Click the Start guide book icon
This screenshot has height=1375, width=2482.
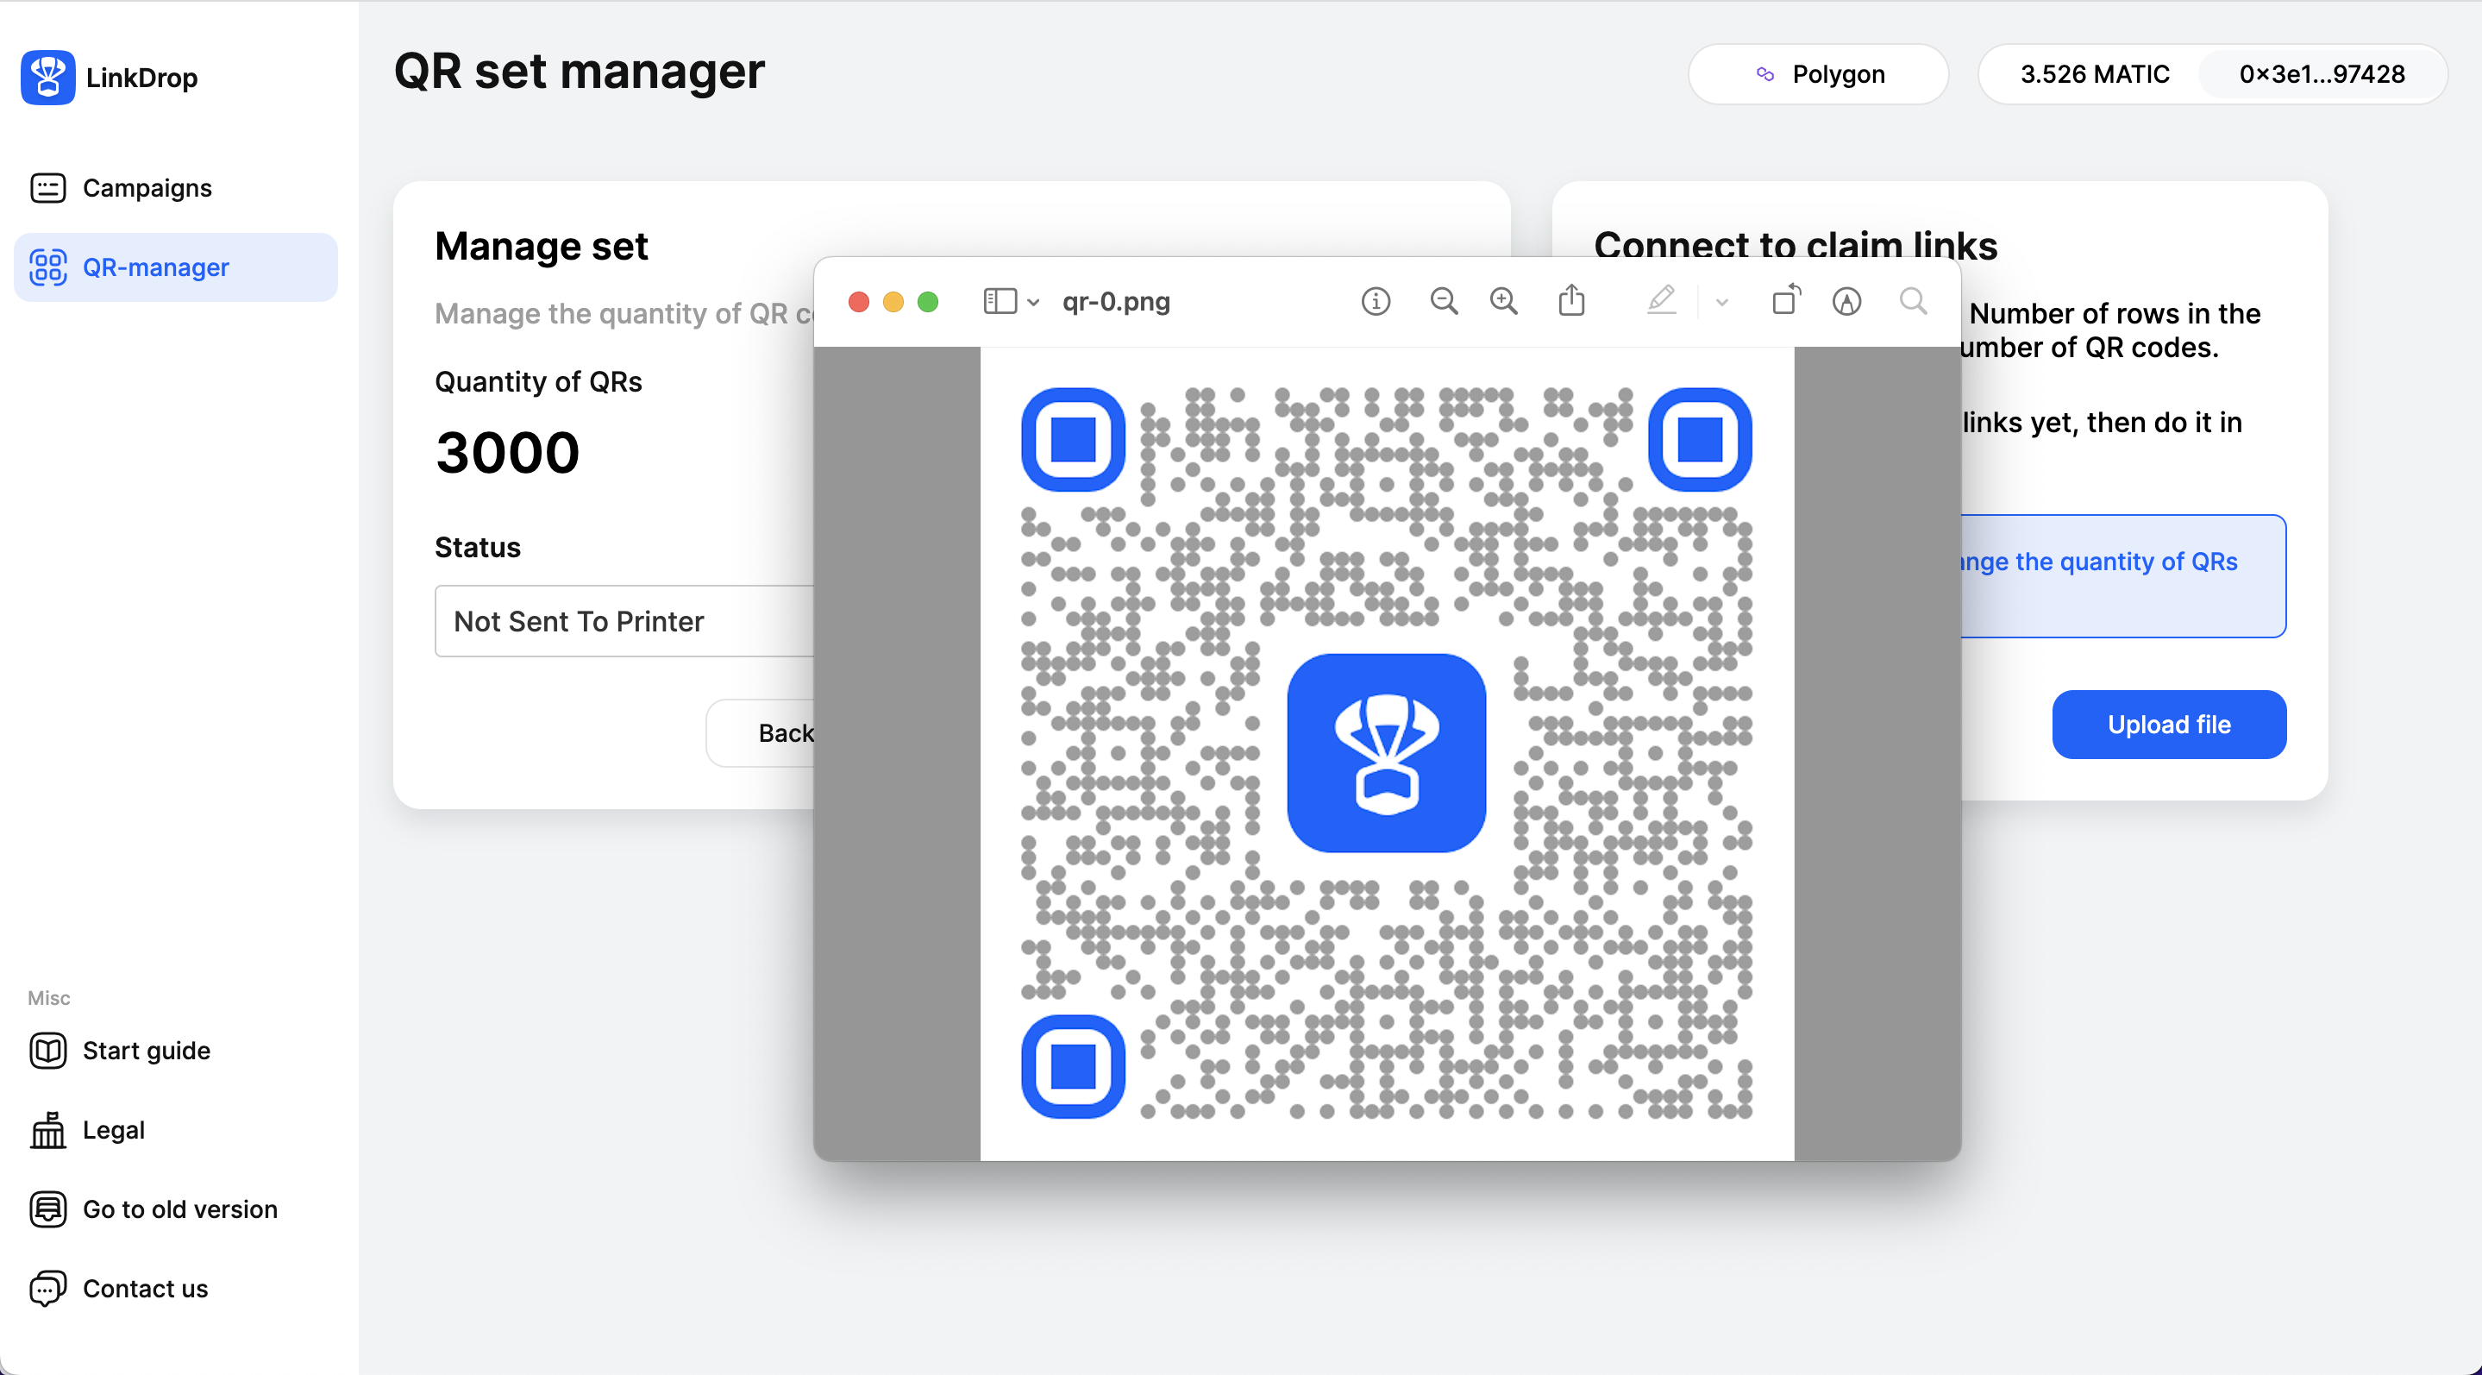tap(47, 1051)
